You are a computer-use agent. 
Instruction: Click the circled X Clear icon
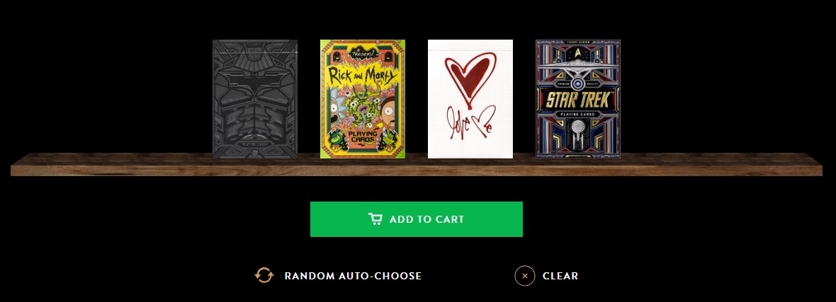525,275
